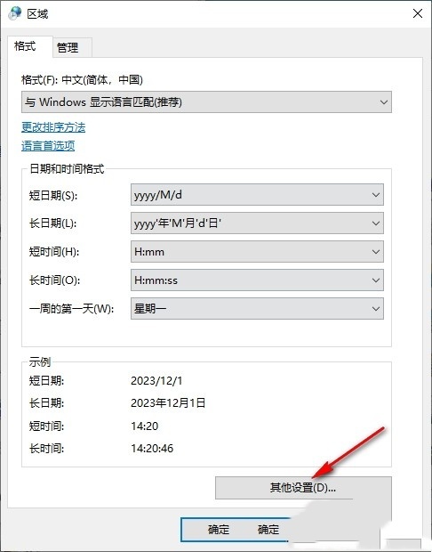Click the right 确定 button label
This screenshot has height=552, width=432.
(268, 530)
